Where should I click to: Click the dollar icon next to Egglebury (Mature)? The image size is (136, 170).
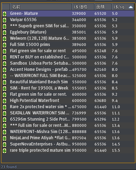click(4, 32)
